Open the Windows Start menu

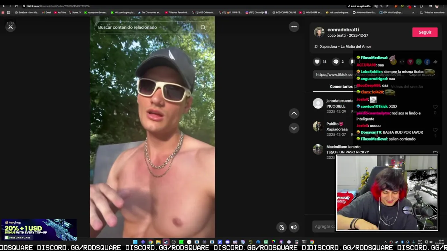(135, 242)
